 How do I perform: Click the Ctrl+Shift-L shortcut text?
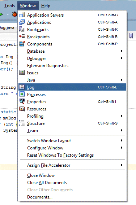[x=107, y=87]
